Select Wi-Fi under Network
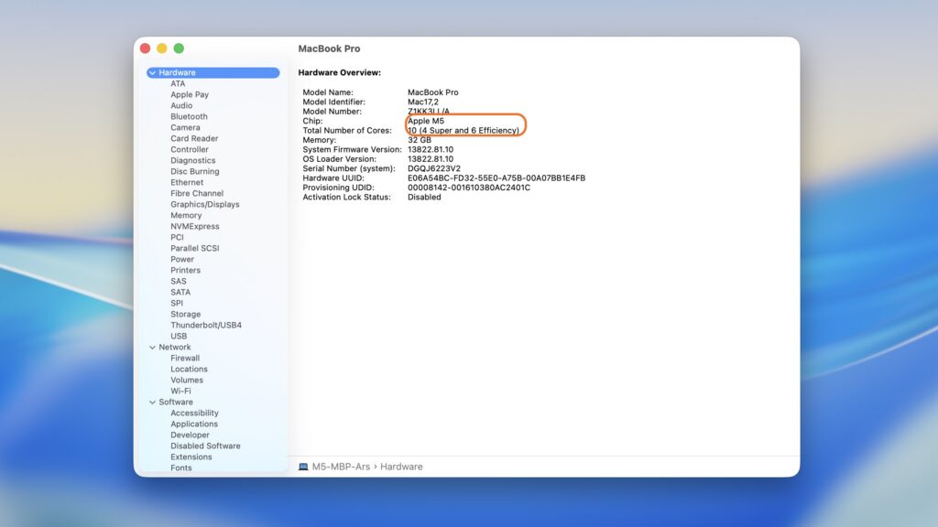This screenshot has height=527, width=938. 180,391
